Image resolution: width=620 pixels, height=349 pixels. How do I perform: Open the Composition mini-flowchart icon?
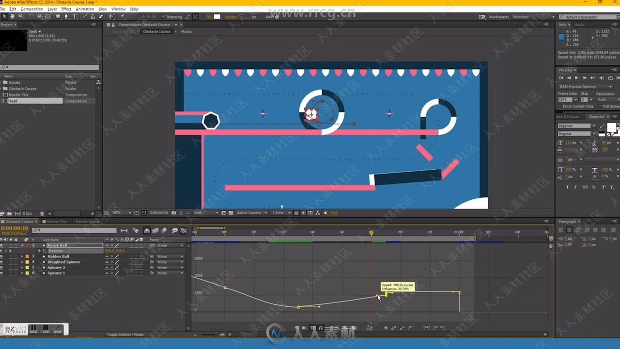coord(124,230)
